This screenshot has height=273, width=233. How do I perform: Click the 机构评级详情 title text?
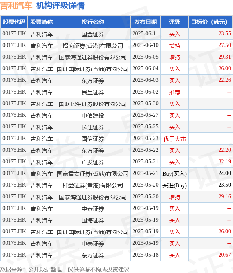pos(60,6)
